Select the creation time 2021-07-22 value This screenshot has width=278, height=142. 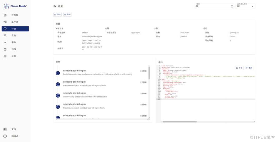92,48
